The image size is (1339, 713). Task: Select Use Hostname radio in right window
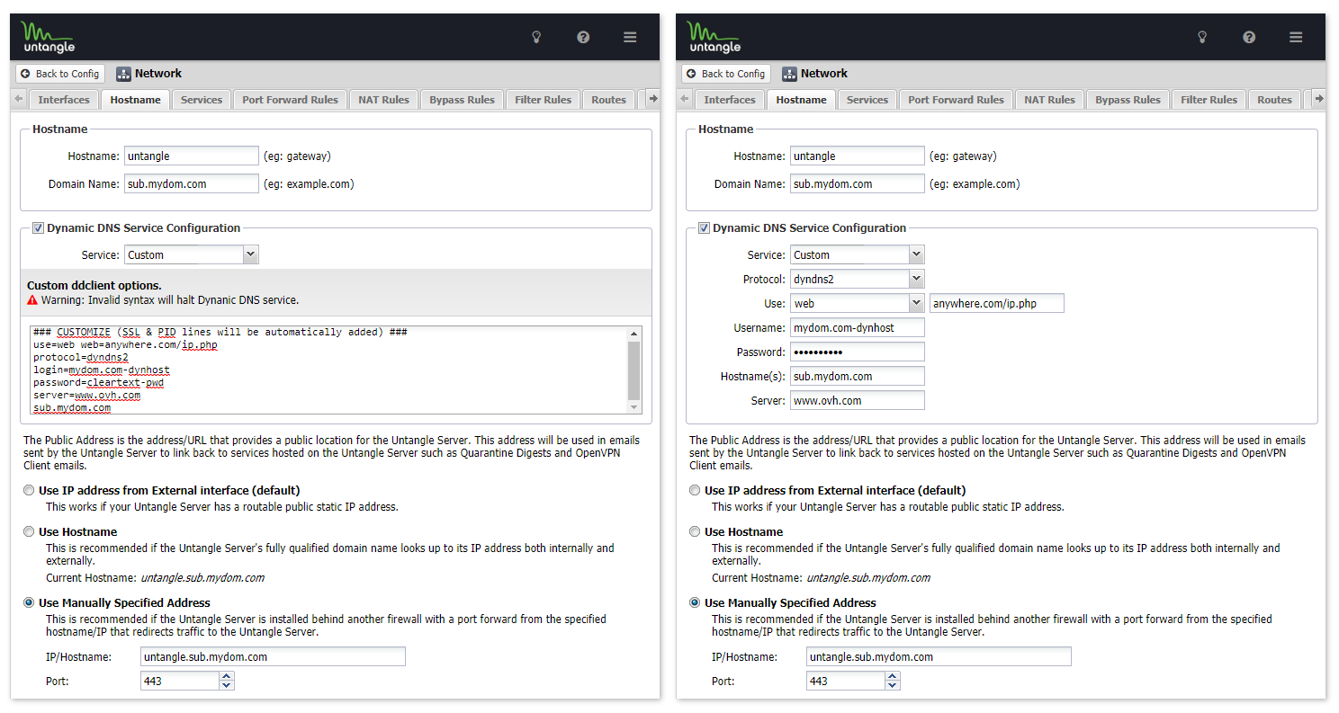pyautogui.click(x=695, y=532)
